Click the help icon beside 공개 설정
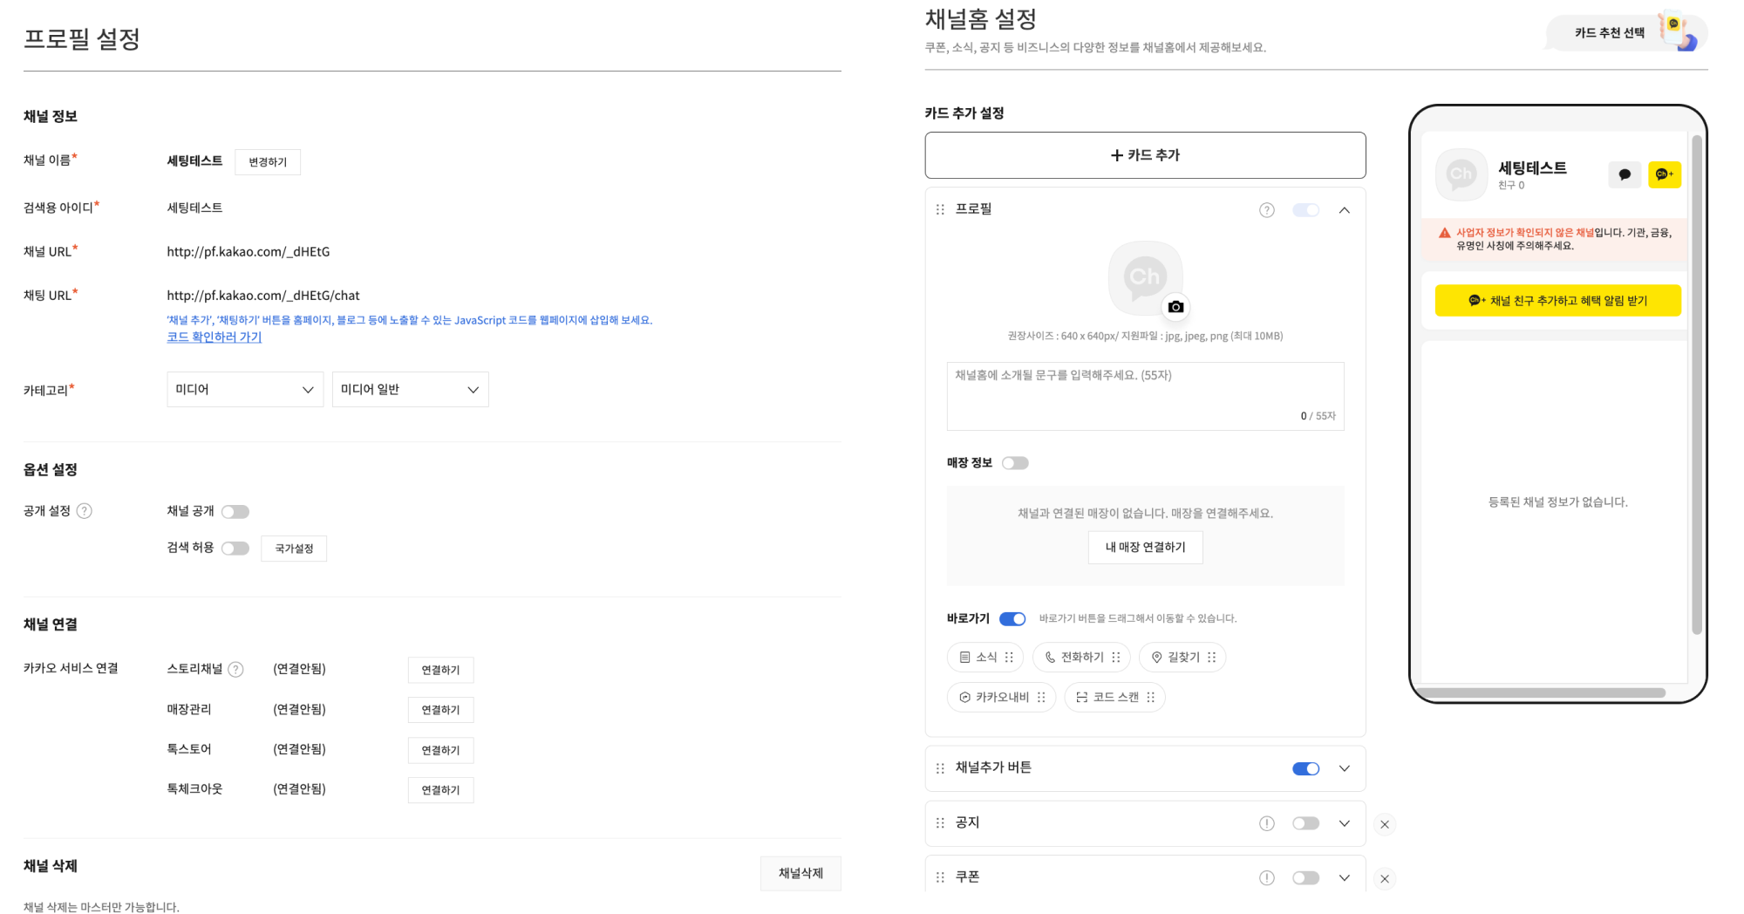This screenshot has height=914, width=1744. point(85,511)
